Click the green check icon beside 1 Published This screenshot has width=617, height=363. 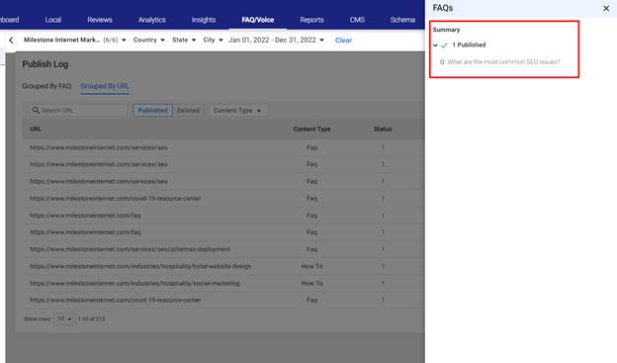click(x=444, y=45)
